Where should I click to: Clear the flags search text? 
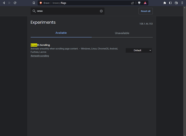(101, 11)
